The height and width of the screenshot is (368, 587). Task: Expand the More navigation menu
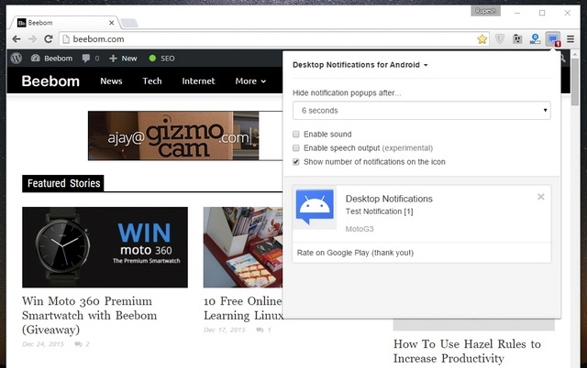tap(250, 81)
